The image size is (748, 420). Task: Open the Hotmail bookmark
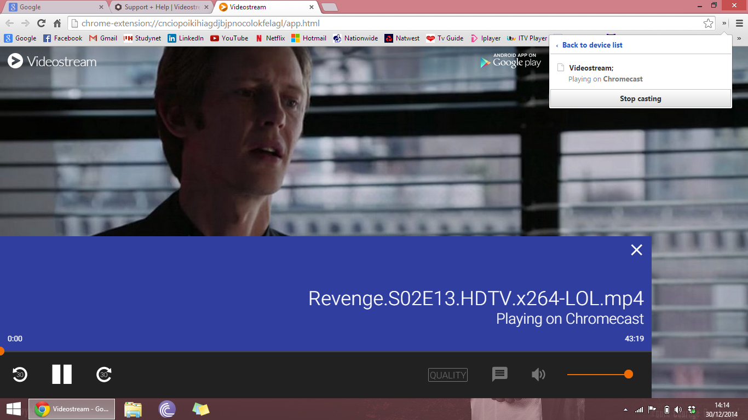point(309,38)
